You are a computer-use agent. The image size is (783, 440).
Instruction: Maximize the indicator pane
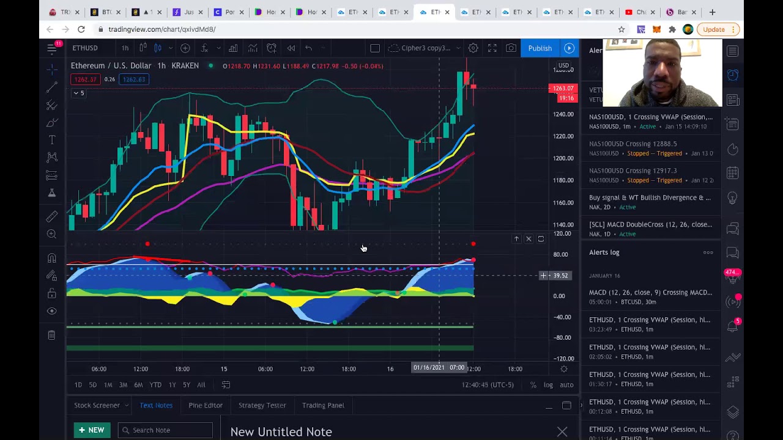[541, 239]
